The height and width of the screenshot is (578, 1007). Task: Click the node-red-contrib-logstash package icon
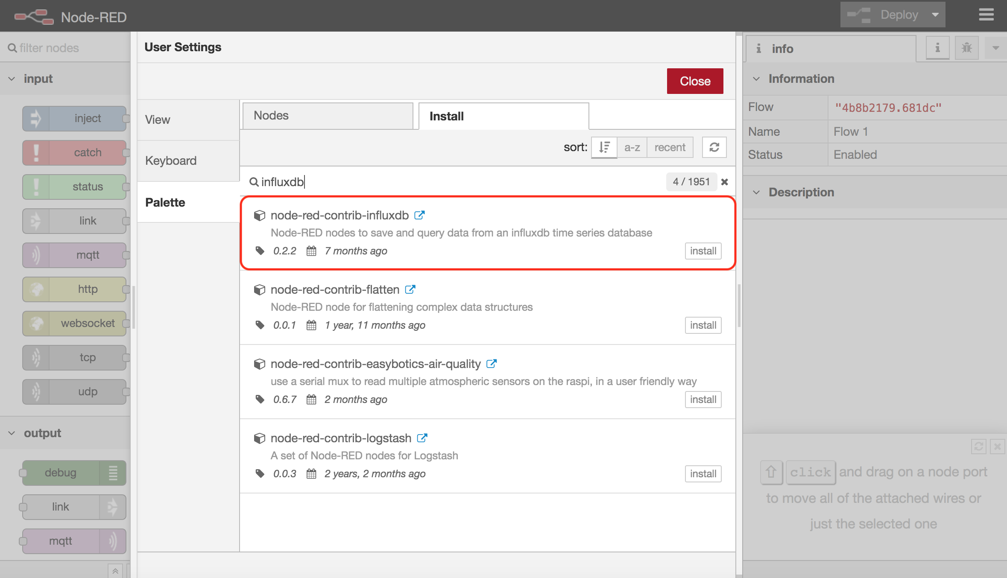pos(259,438)
